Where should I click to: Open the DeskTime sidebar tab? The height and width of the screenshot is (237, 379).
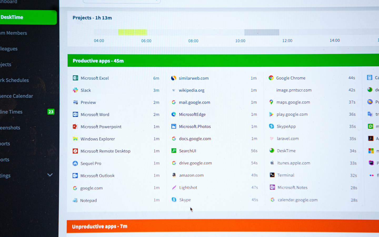click(26, 17)
